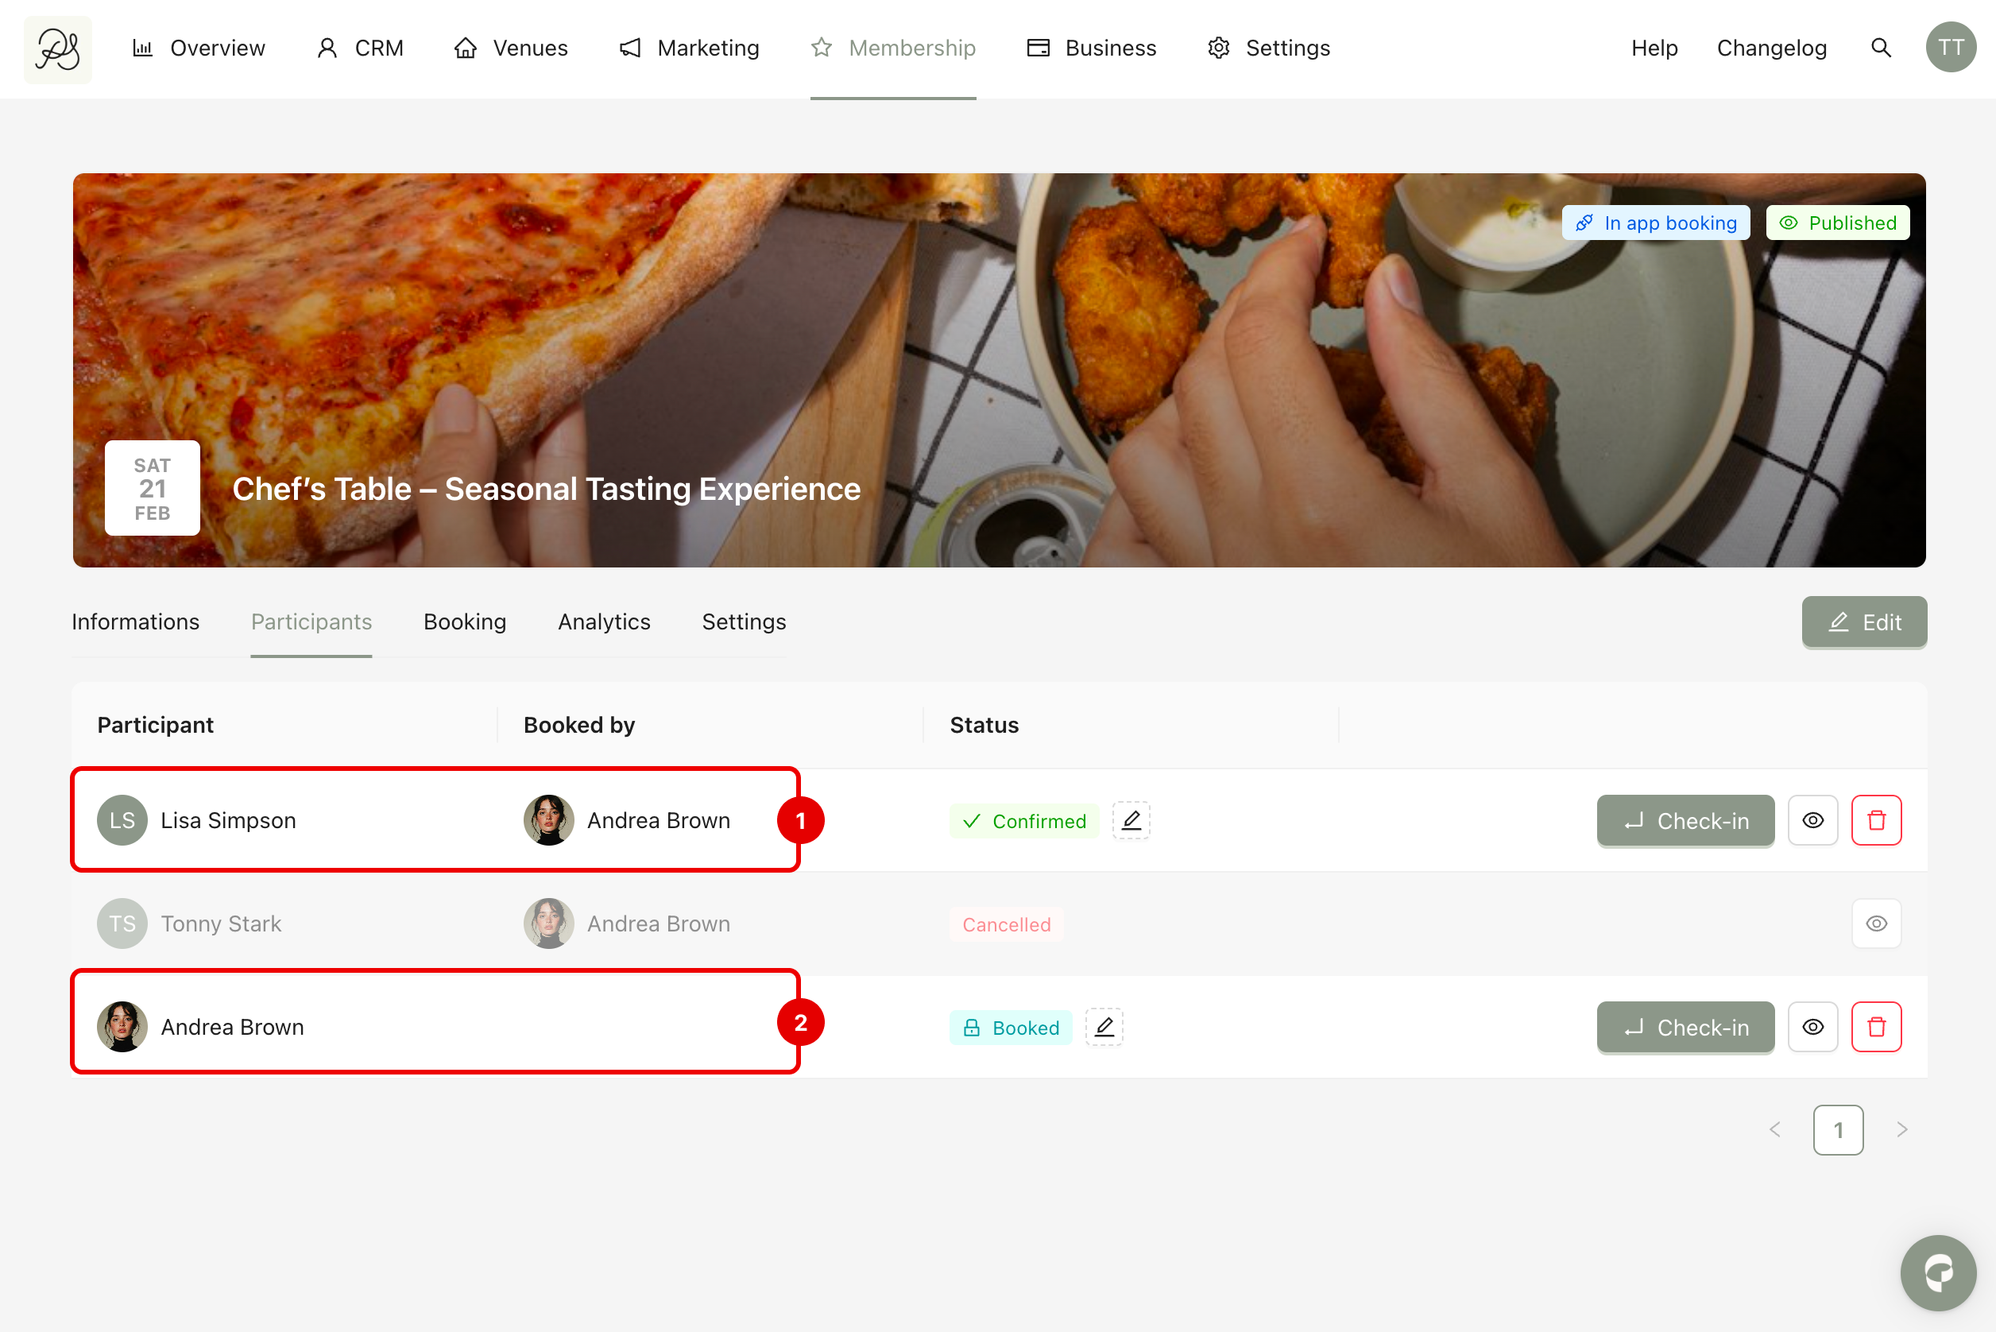Screen dimensions: 1996x1332
Task: Switch to the Analytics tab
Action: (603, 621)
